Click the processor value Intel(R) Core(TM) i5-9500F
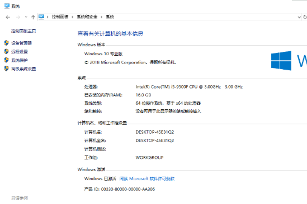This screenshot has height=204, width=307. (189, 87)
